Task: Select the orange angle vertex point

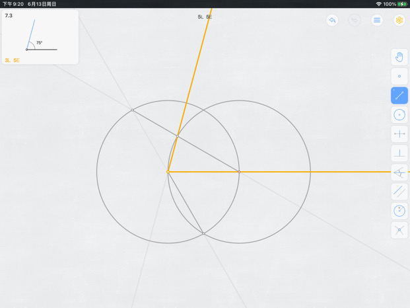Action: pyautogui.click(x=168, y=172)
